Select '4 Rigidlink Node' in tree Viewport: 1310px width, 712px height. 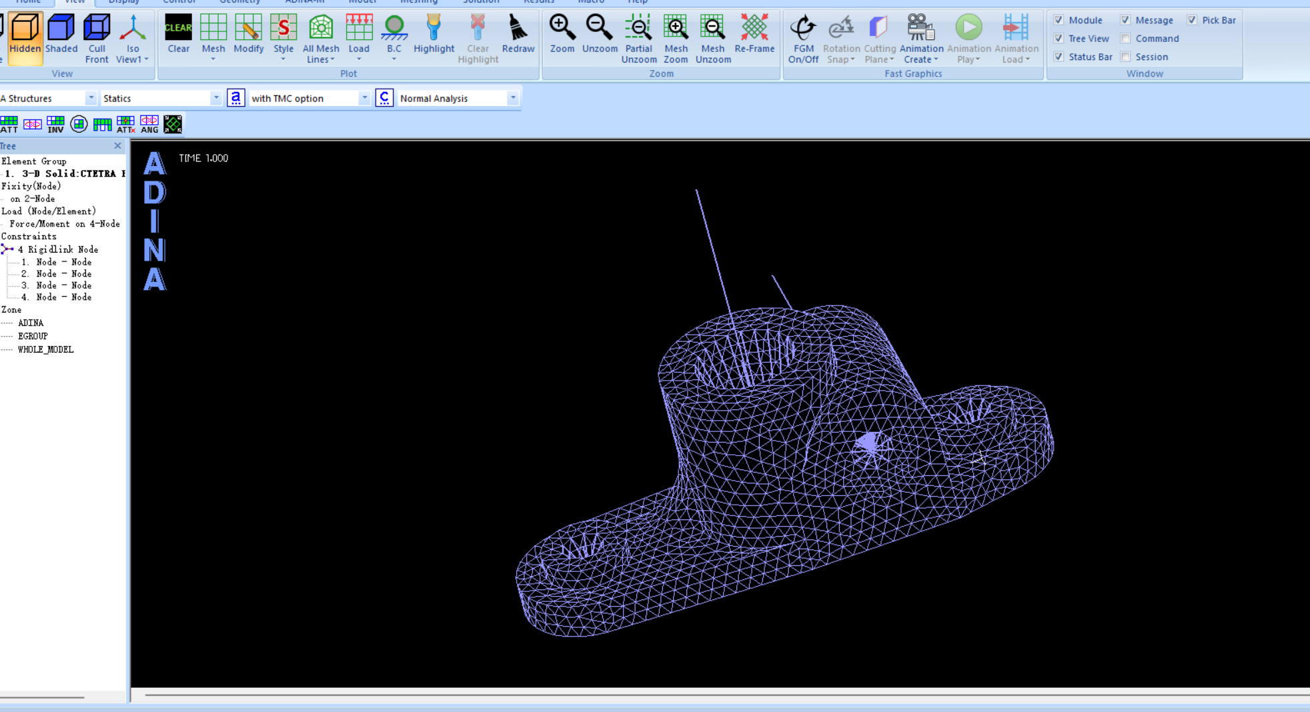(58, 249)
